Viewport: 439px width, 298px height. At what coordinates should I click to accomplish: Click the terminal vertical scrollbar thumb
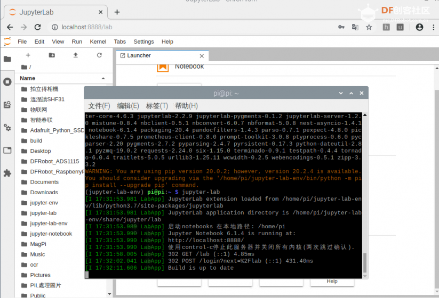coord(365,262)
